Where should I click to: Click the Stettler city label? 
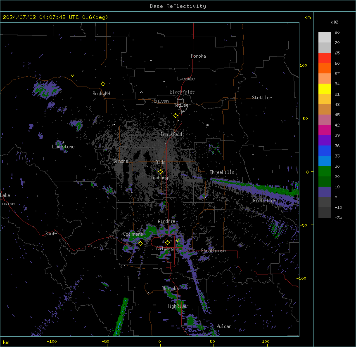(262, 98)
